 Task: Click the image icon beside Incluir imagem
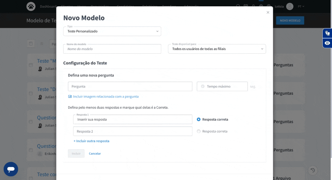coord(70,97)
